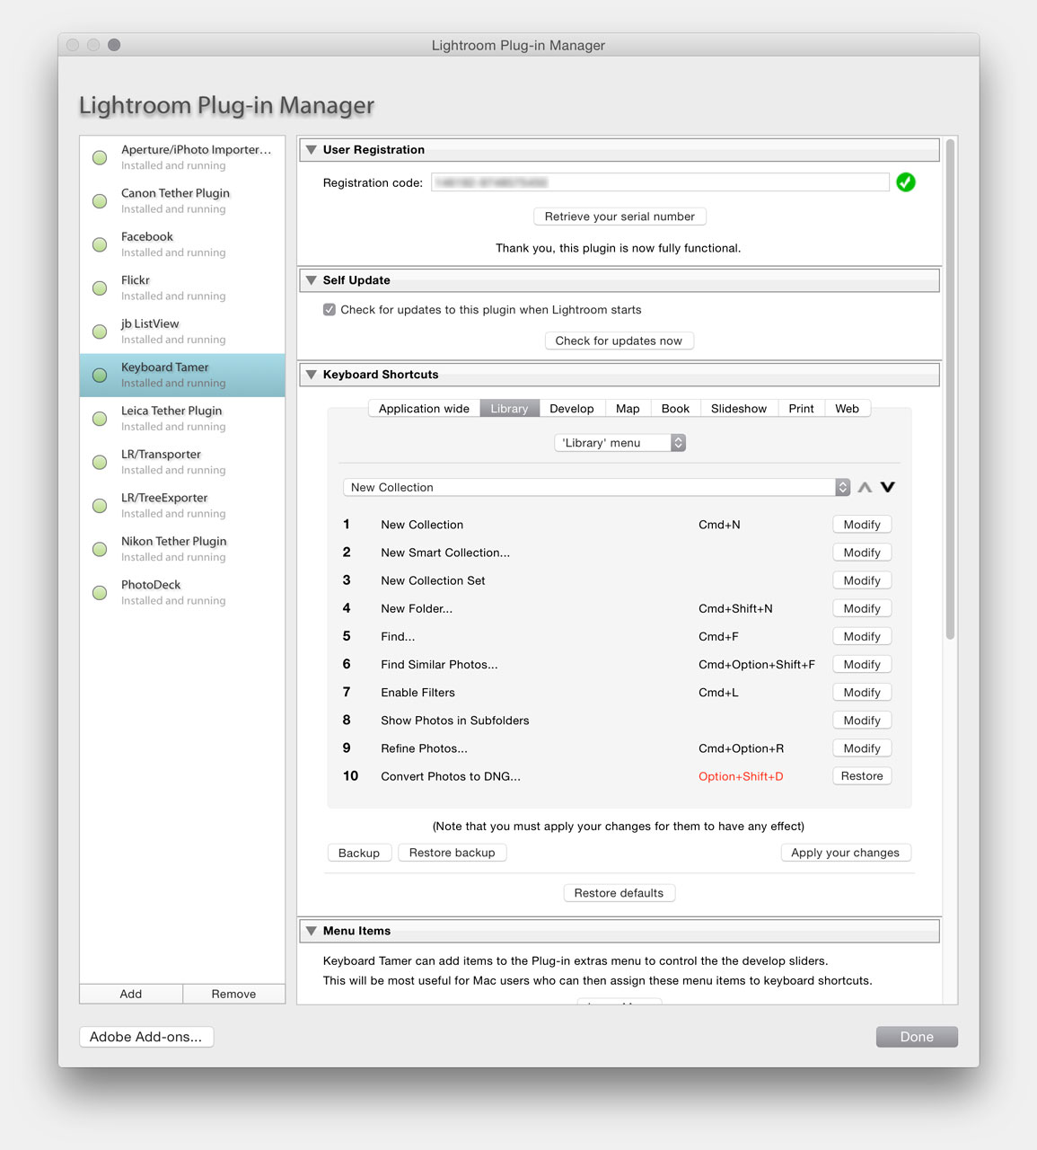Click the Backup button
Screen dimensions: 1037x1150
(359, 853)
